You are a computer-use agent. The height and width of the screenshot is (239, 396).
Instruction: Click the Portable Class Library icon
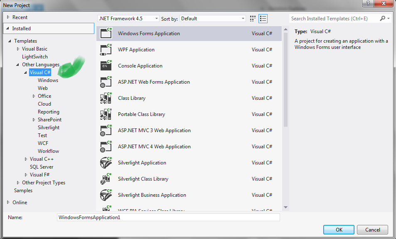point(106,114)
